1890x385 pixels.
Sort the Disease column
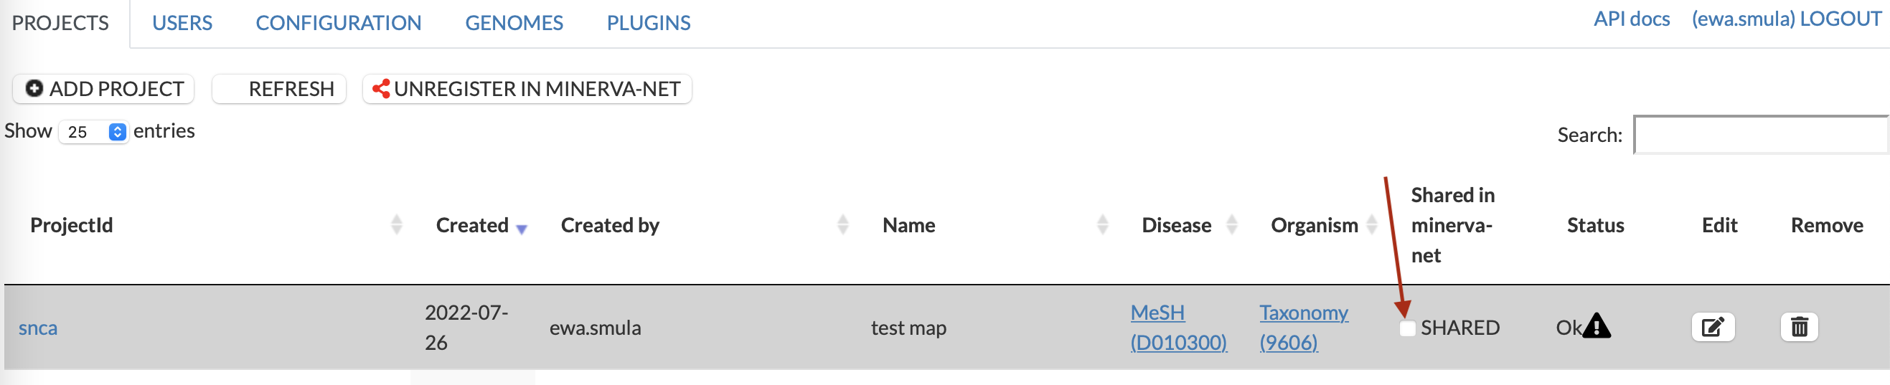(x=1232, y=224)
